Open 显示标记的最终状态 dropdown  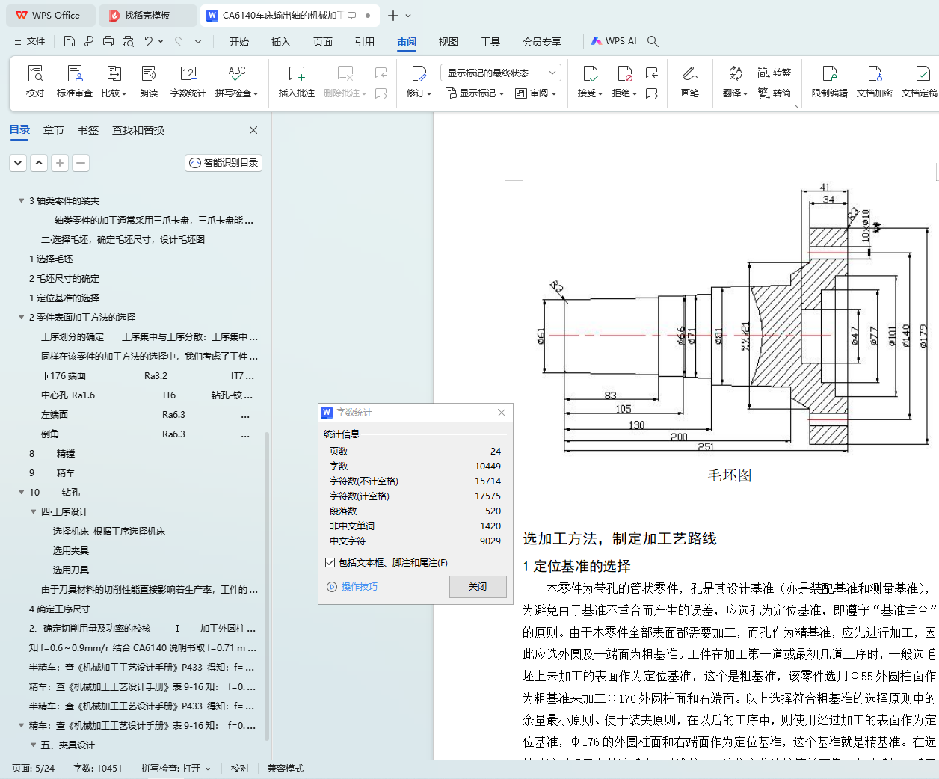[501, 73]
